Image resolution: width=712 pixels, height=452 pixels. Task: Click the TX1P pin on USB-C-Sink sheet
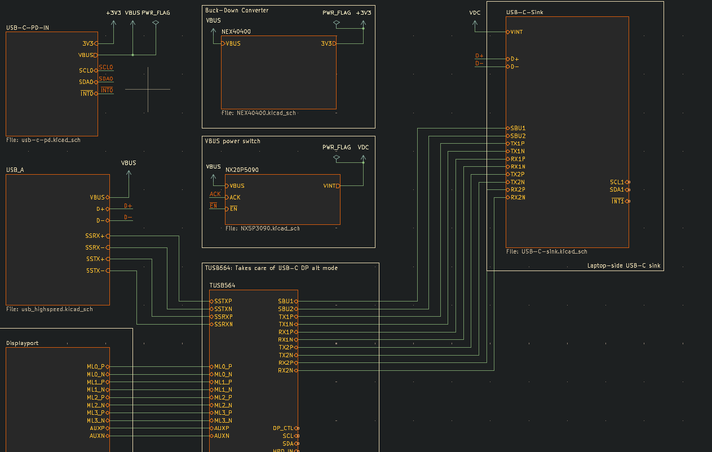point(516,144)
